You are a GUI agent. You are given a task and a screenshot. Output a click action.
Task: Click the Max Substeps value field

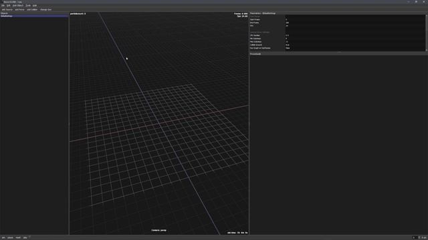355,41
